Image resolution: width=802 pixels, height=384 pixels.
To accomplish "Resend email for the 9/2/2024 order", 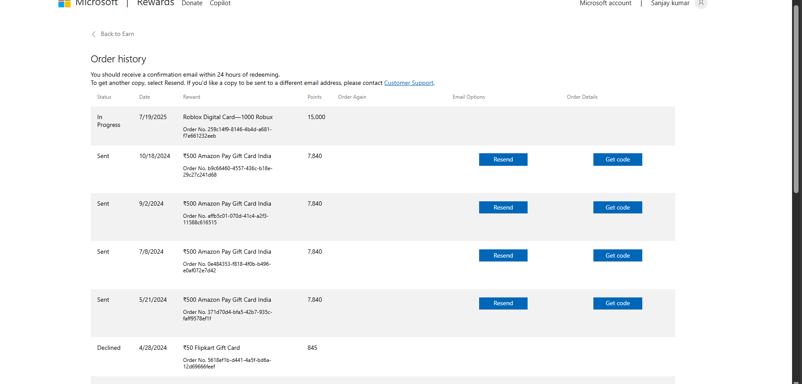I will [503, 208].
